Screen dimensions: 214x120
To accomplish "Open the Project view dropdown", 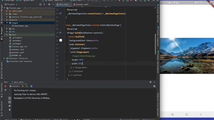I will [11, 4].
